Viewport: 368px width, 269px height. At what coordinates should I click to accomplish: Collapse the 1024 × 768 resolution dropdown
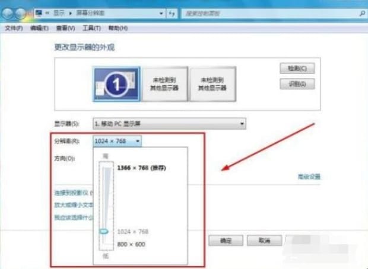[118, 141]
